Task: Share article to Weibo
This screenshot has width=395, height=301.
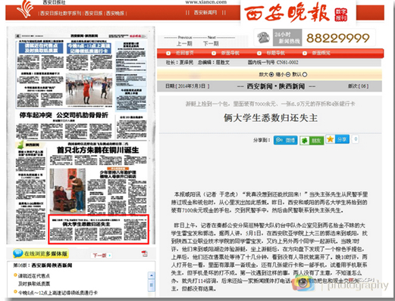Action: 285,140
